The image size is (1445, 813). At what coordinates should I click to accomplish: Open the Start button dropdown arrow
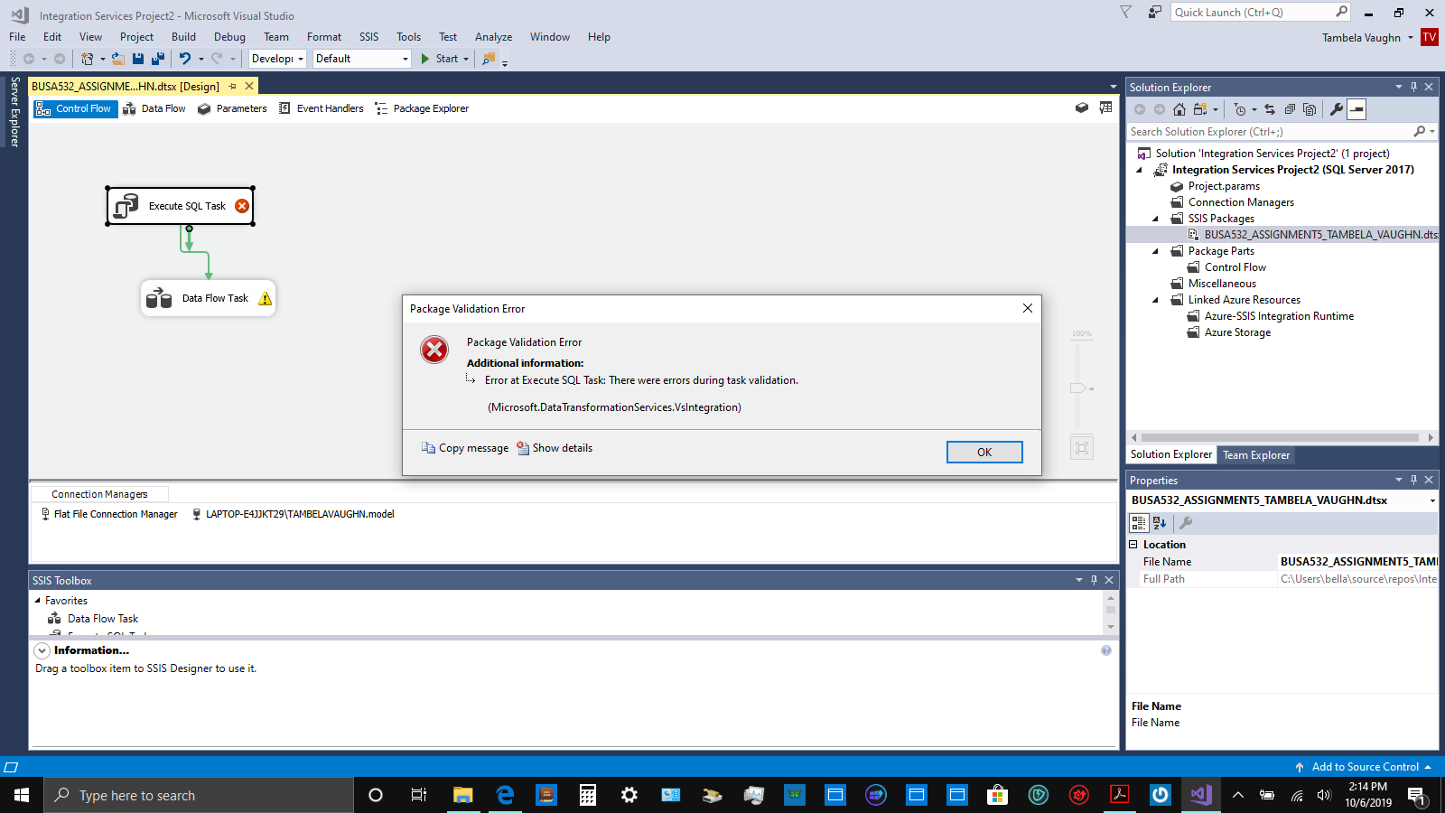tap(466, 59)
